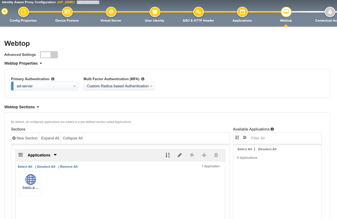Select the basic.a... application tile
This screenshot has height=219, width=337.
pos(31,183)
